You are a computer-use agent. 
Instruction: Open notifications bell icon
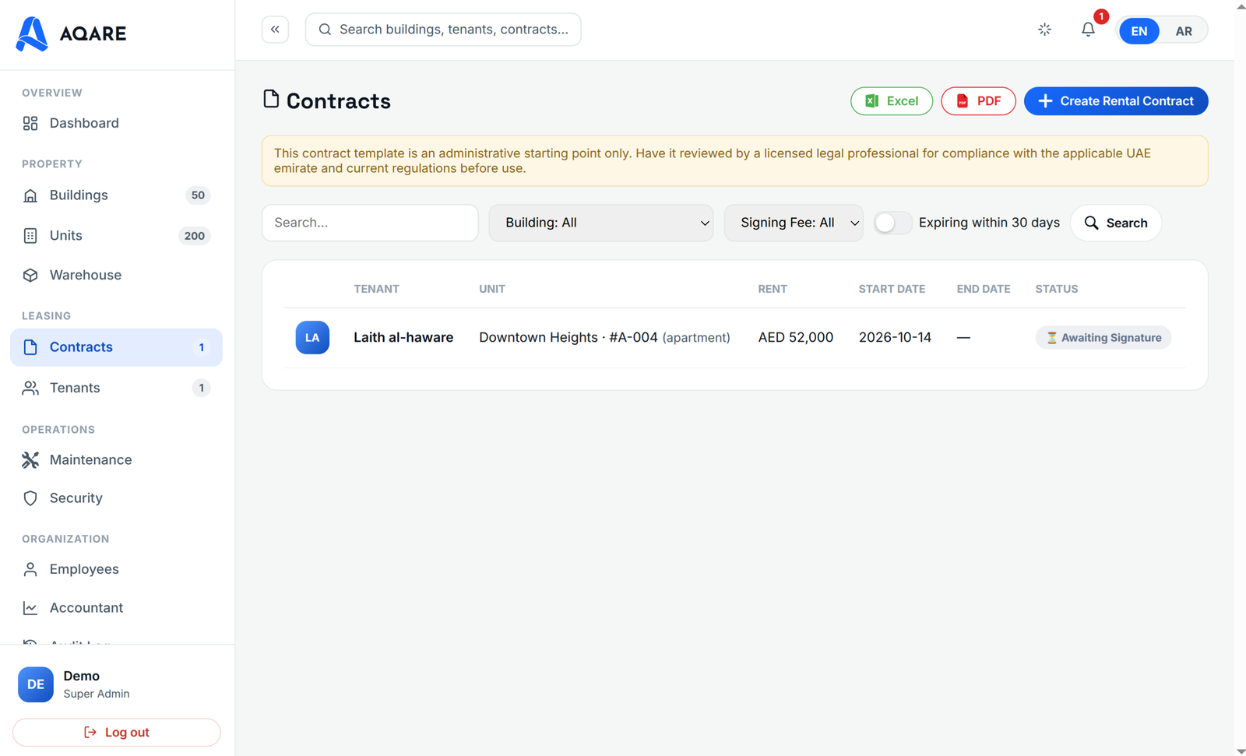click(1088, 30)
